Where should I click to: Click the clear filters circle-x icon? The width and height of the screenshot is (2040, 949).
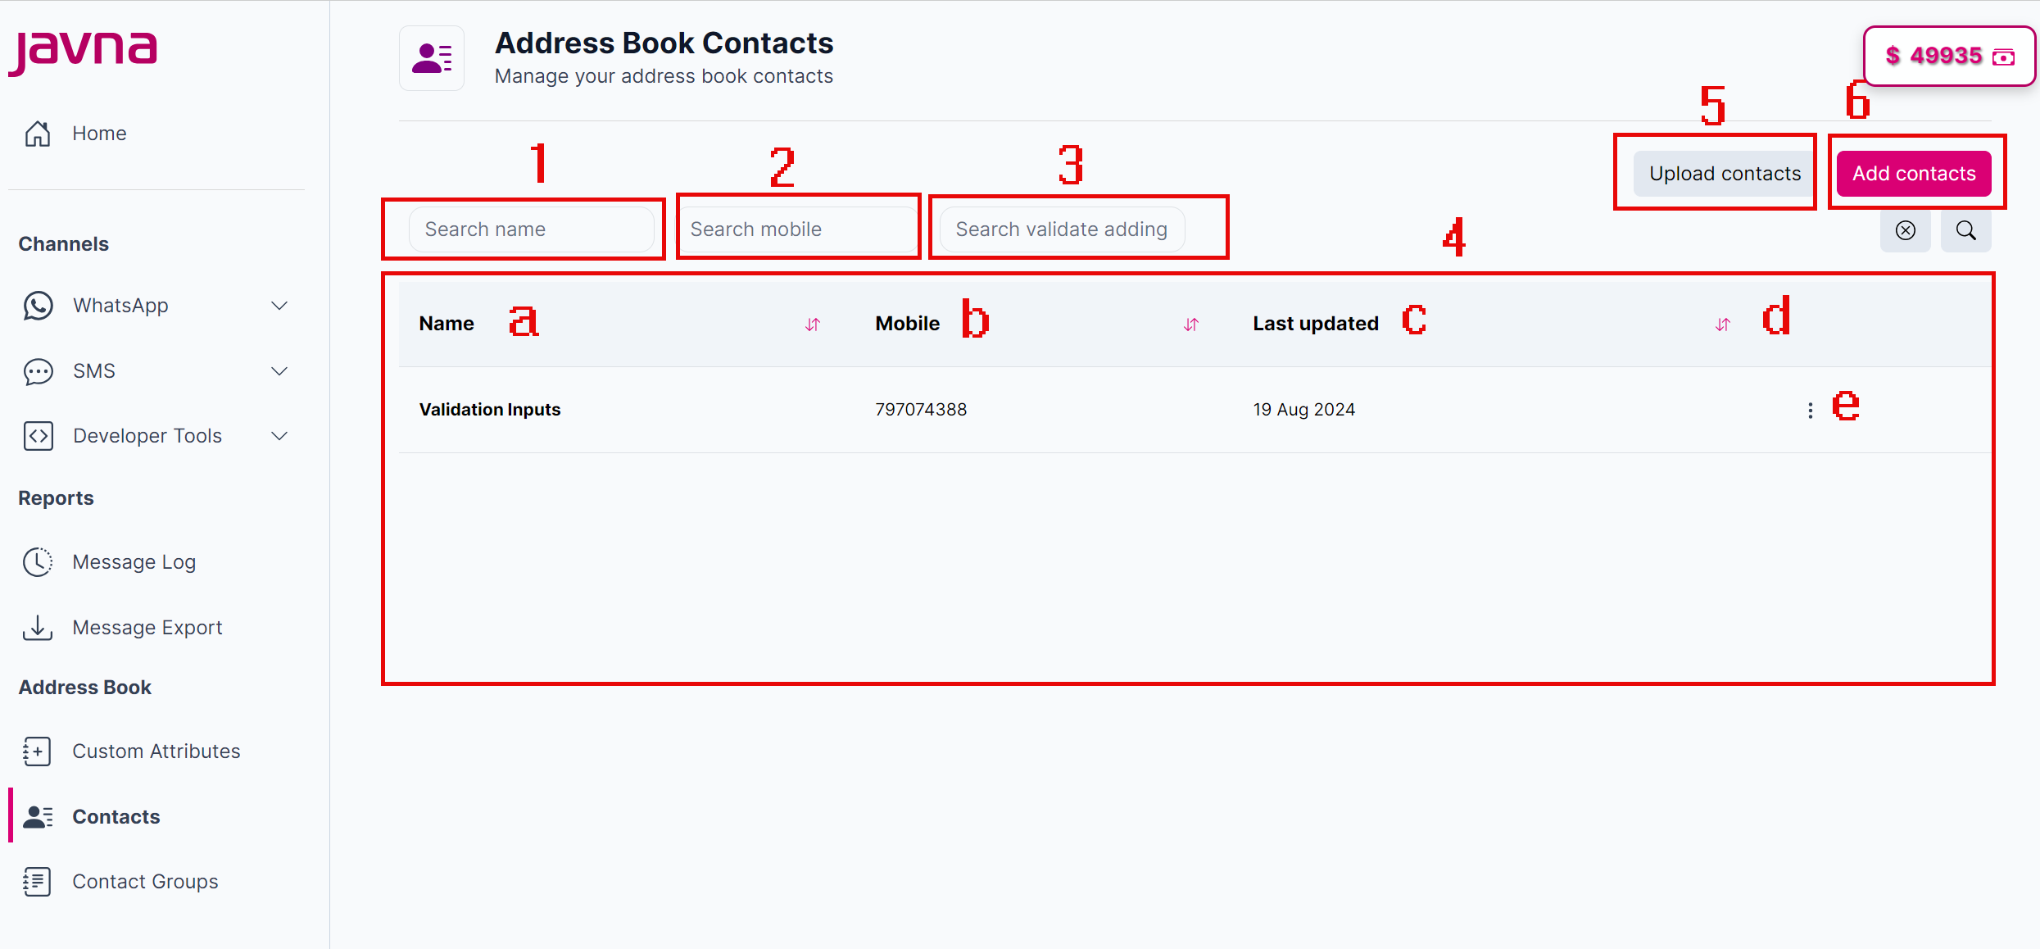pyautogui.click(x=1906, y=230)
